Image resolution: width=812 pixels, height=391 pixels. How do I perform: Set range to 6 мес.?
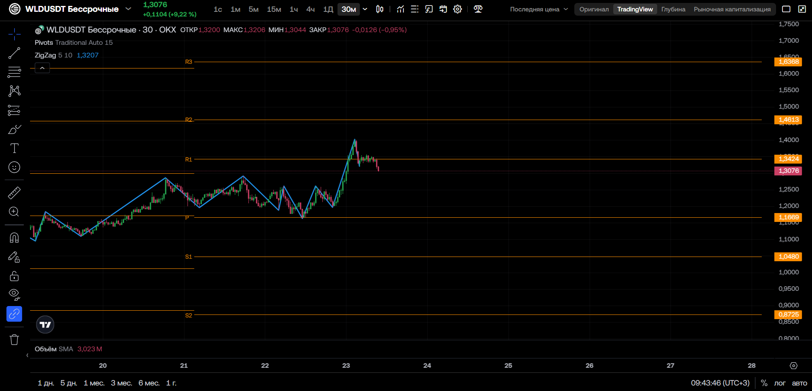(x=149, y=383)
